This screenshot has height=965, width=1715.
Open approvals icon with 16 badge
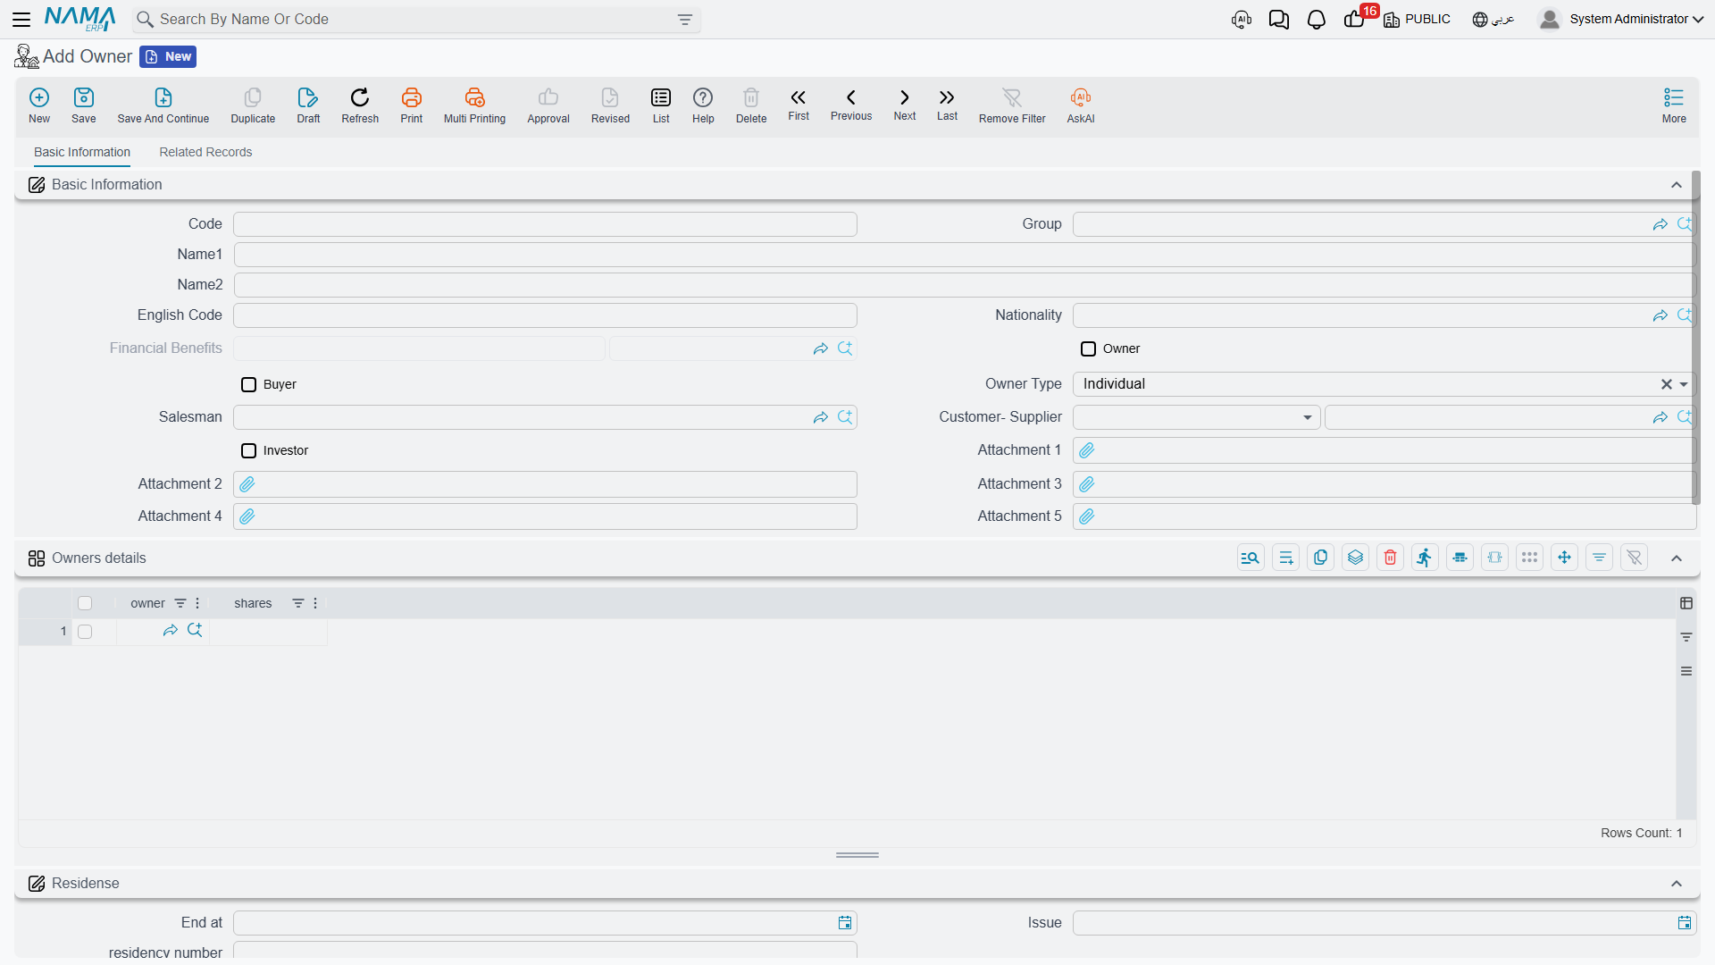point(1354,19)
